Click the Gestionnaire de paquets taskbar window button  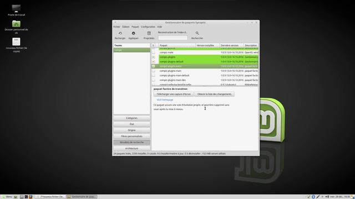[x=82, y=197]
